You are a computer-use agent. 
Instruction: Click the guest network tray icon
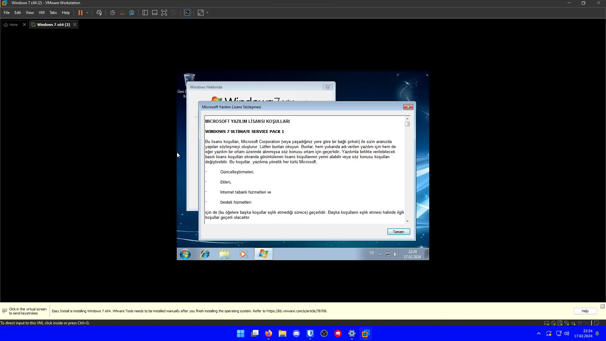388,254
